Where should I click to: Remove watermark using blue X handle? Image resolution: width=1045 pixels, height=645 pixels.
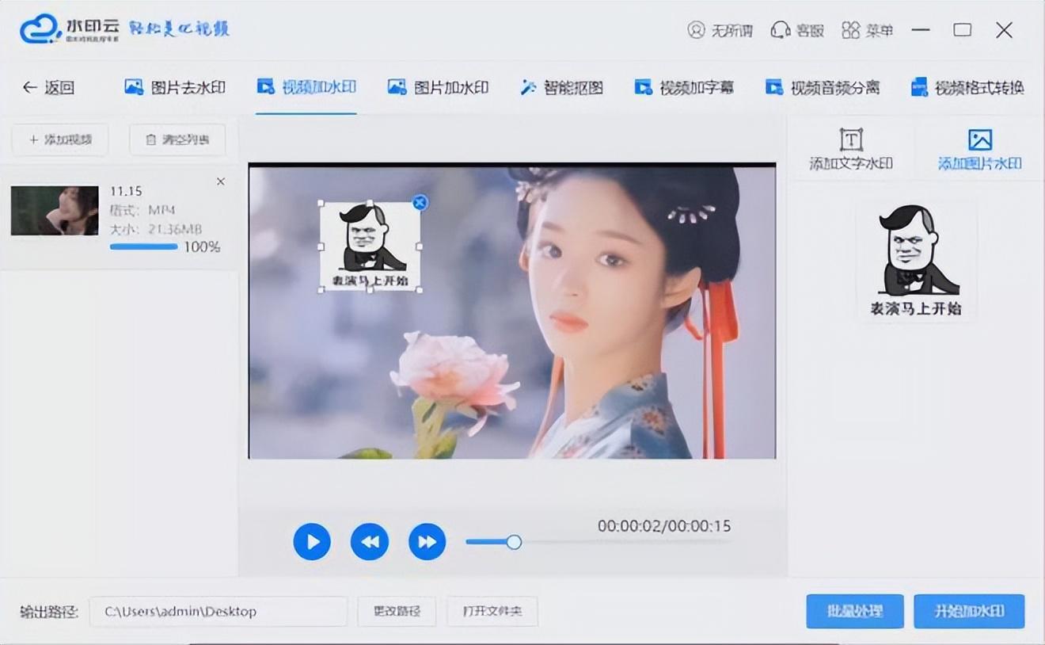420,203
